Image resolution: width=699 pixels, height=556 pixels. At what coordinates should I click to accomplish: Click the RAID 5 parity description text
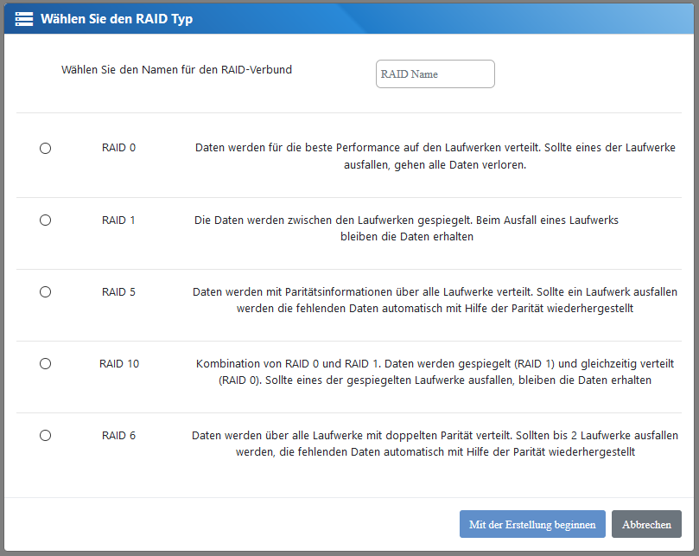click(x=435, y=300)
